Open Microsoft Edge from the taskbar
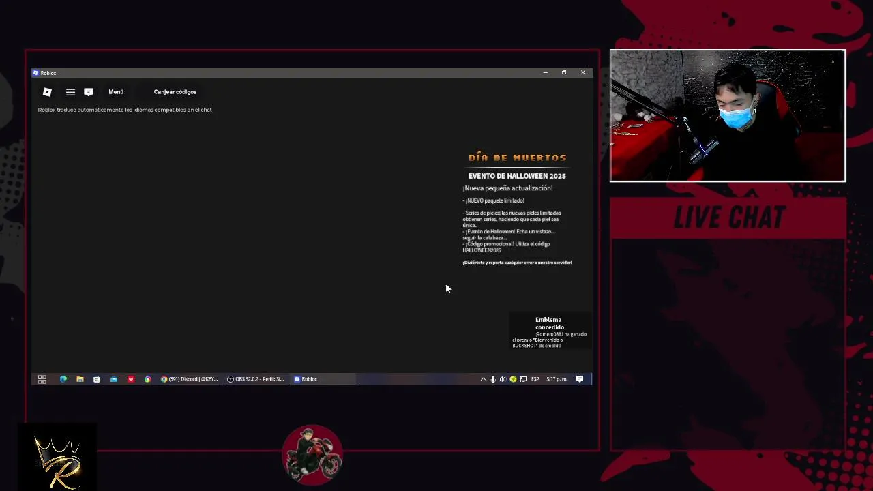873x491 pixels. (63, 379)
